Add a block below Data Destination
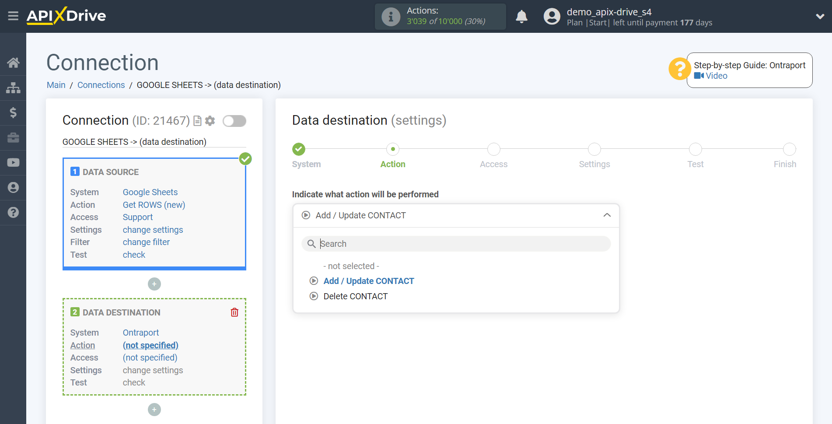Image resolution: width=832 pixels, height=424 pixels. (154, 410)
